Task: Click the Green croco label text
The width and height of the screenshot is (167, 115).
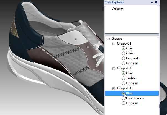Action: tap(135, 98)
